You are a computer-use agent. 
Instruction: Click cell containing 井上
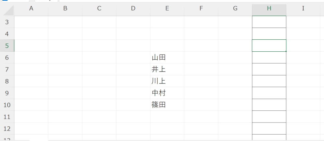167,69
